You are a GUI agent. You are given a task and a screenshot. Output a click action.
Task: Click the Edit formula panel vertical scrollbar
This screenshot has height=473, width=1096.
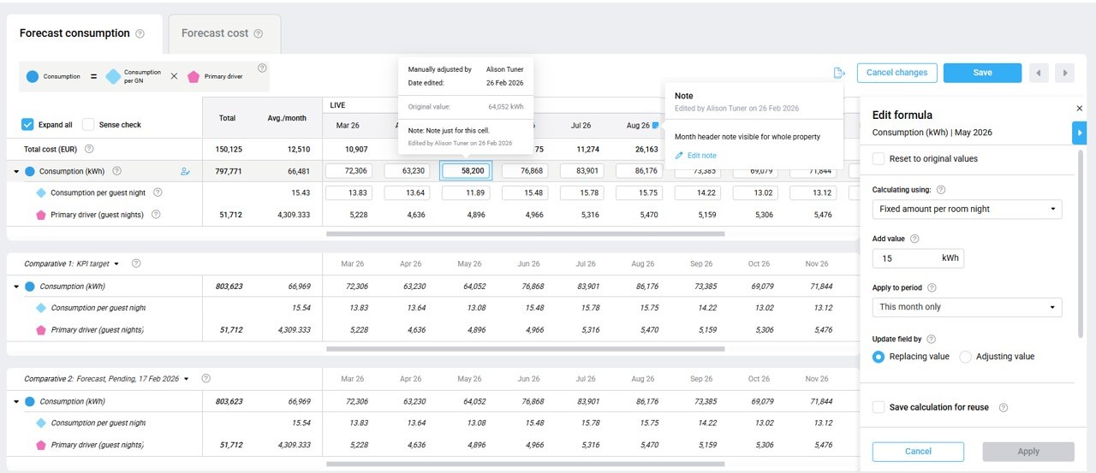[x=1081, y=244]
